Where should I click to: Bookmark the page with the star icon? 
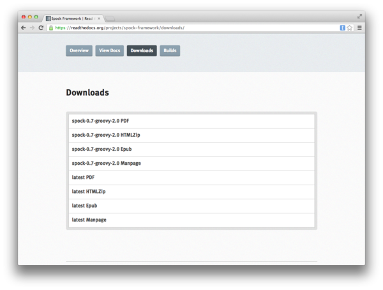tap(350, 28)
